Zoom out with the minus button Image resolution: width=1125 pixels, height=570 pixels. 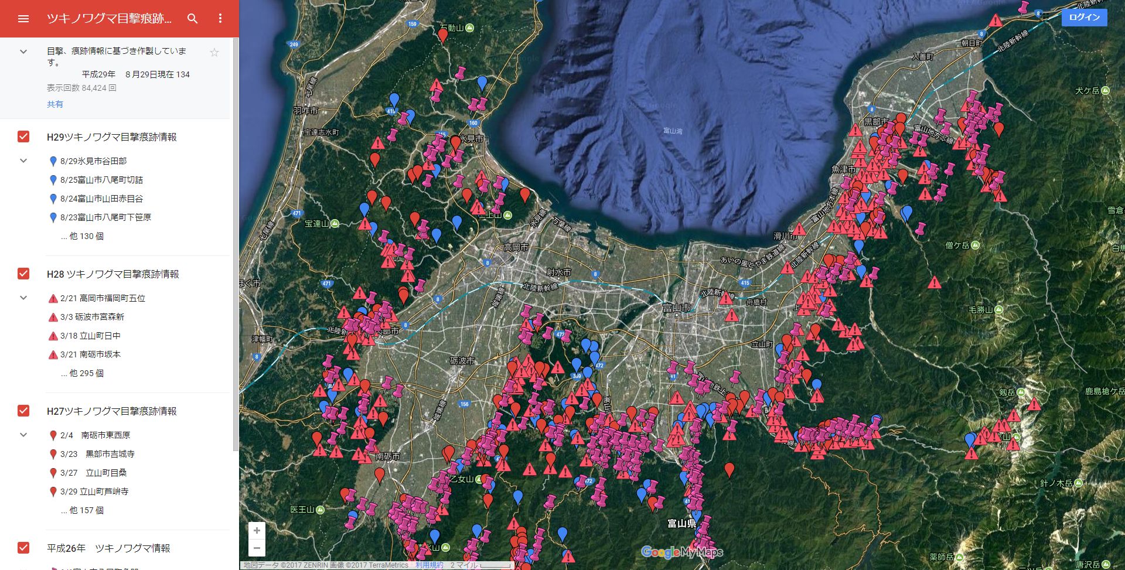point(257,548)
